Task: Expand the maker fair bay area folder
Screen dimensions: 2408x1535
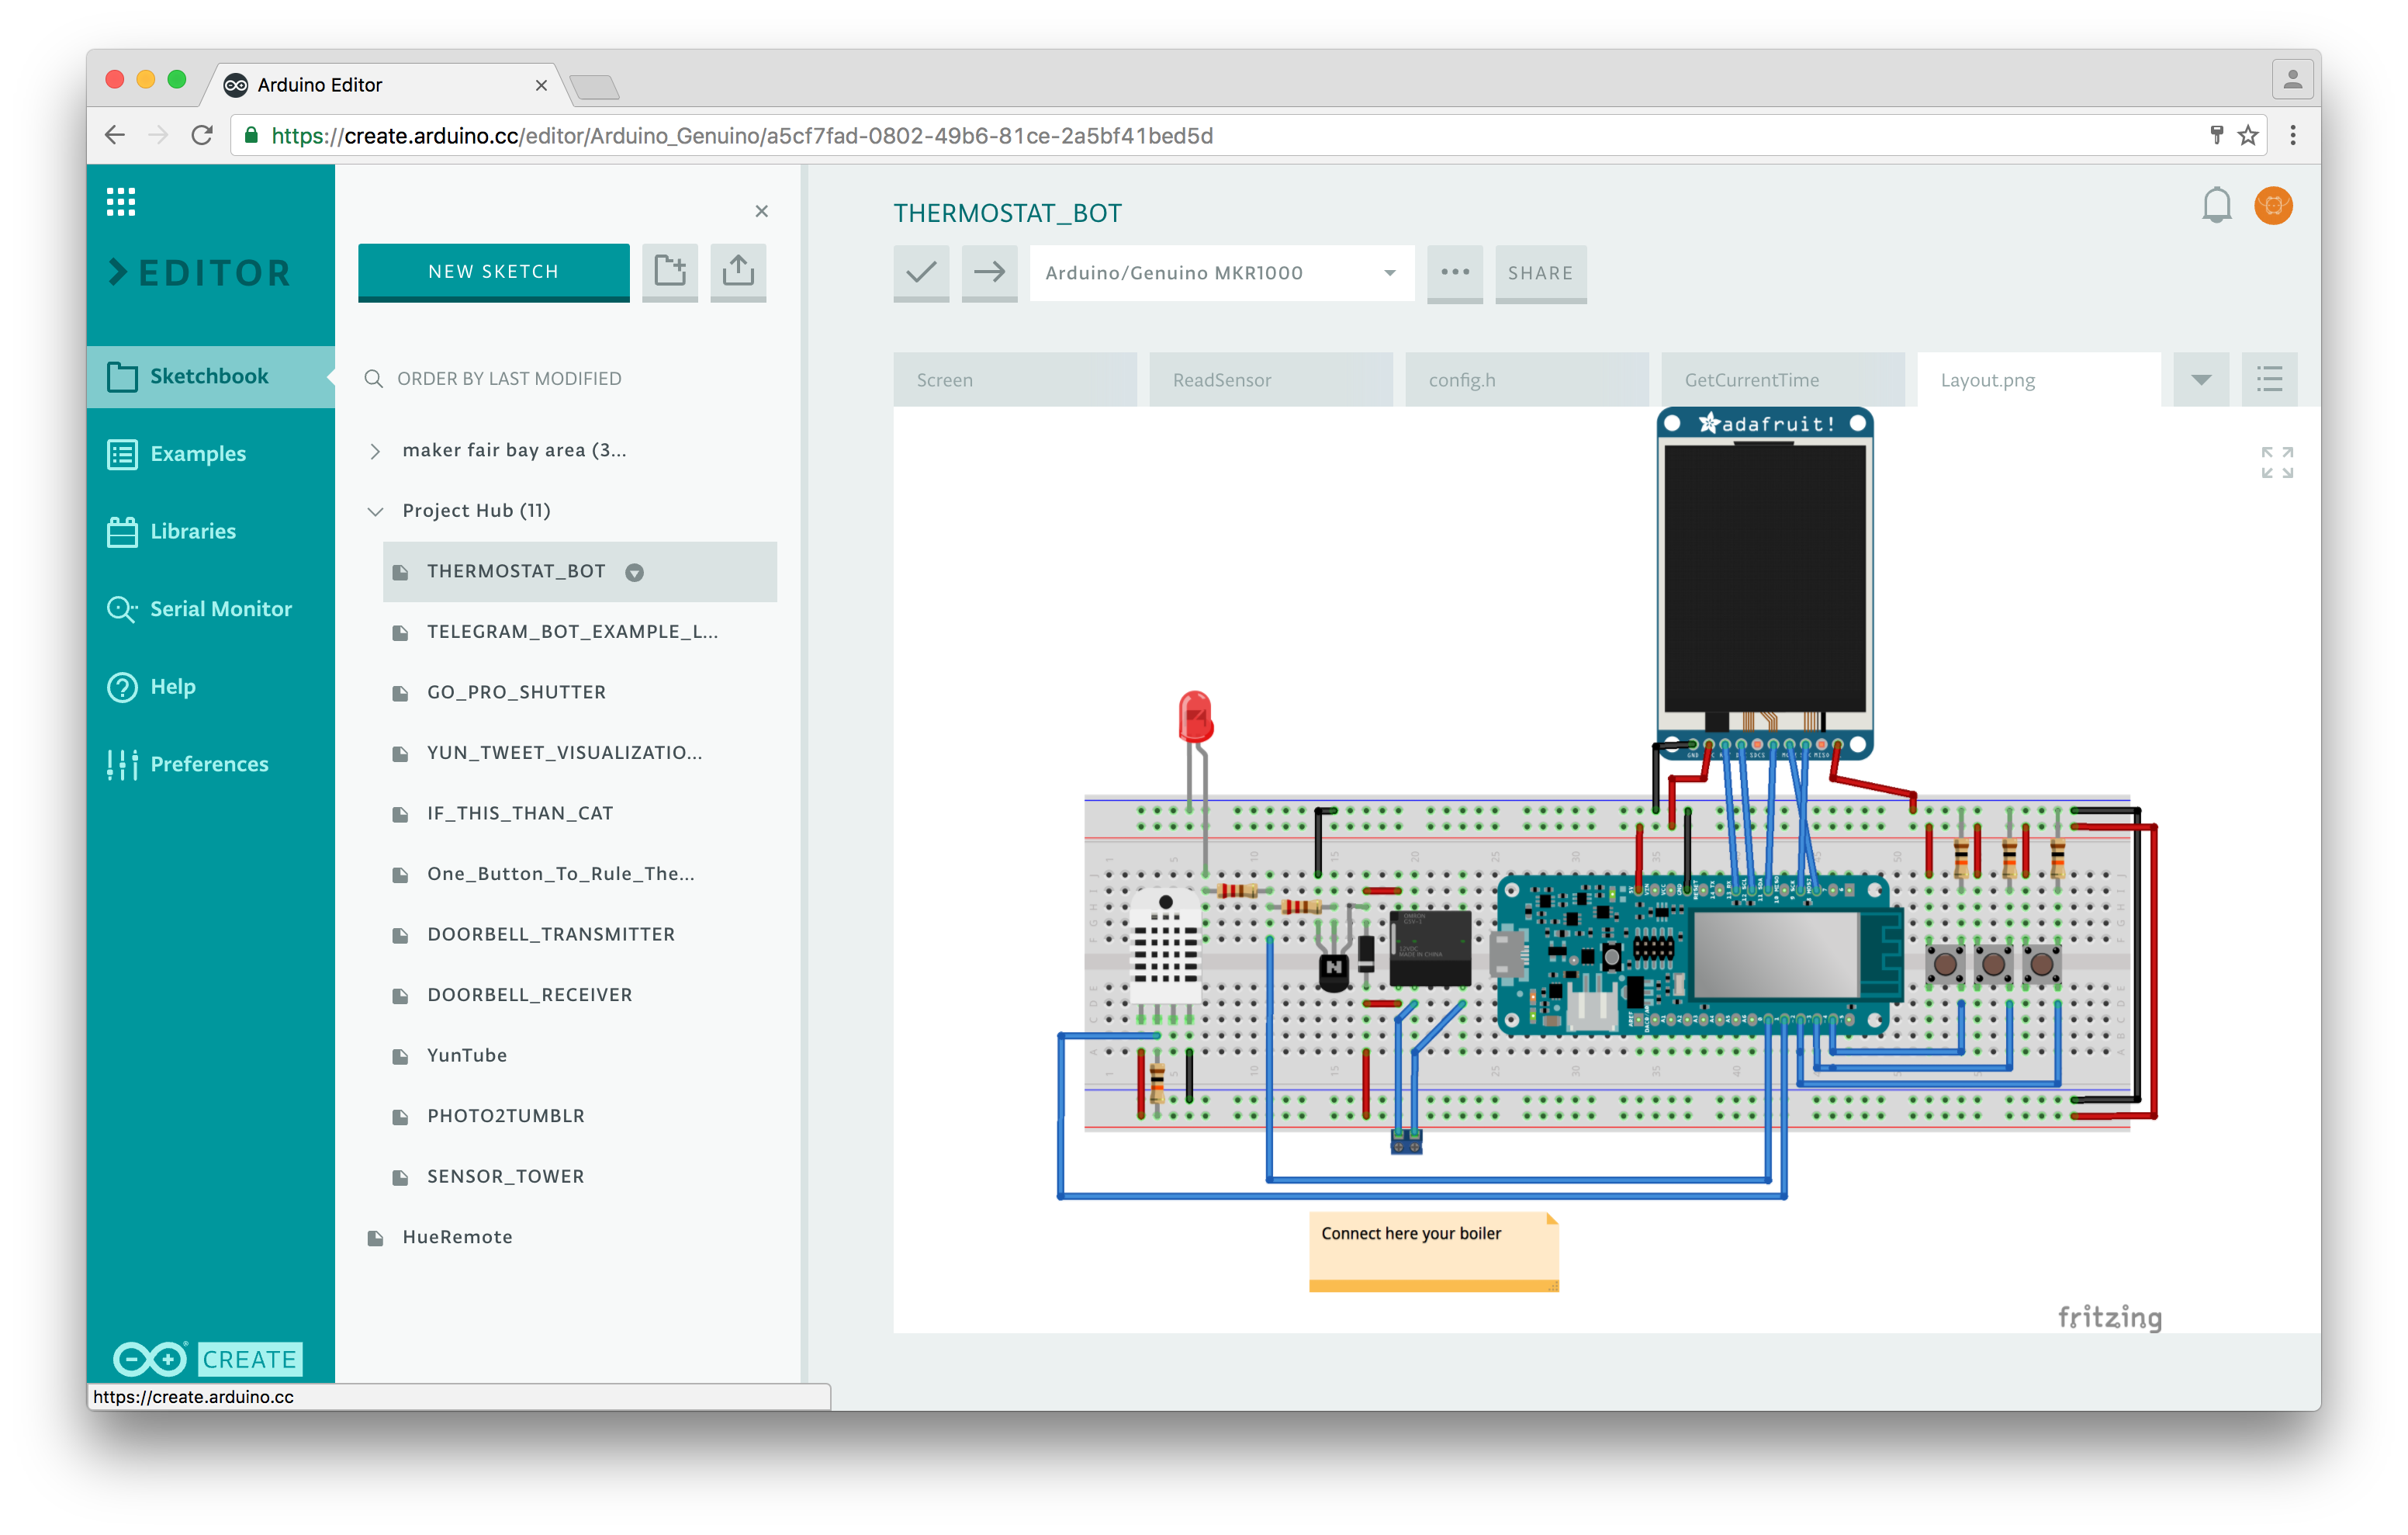Action: (x=374, y=449)
